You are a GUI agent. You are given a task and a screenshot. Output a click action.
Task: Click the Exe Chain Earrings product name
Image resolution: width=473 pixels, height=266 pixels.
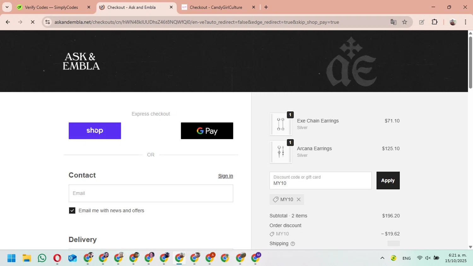tap(318, 121)
